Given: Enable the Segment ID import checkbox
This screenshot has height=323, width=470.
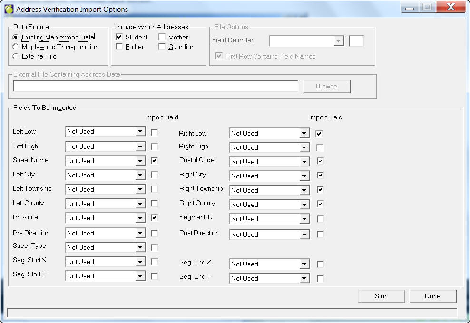Looking at the screenshot, I should 320,219.
